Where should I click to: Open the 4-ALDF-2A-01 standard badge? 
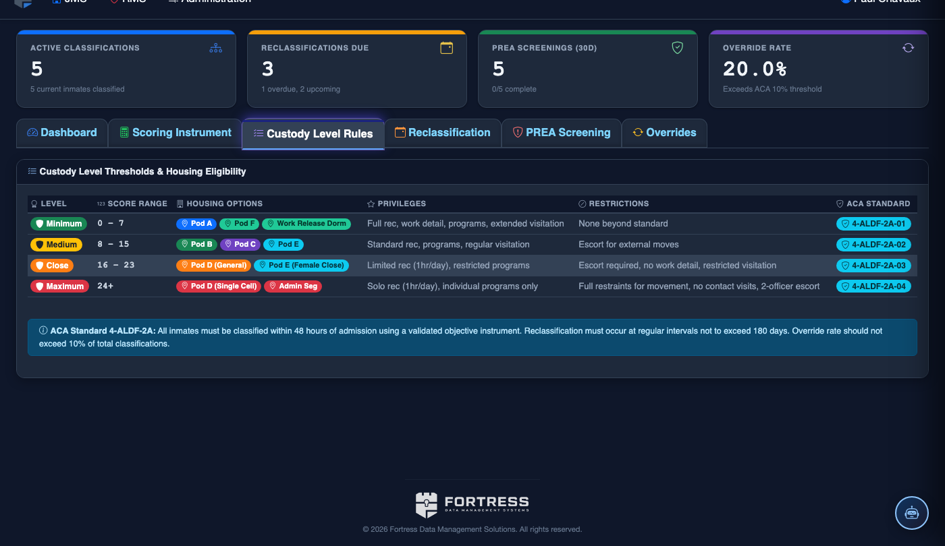point(873,224)
